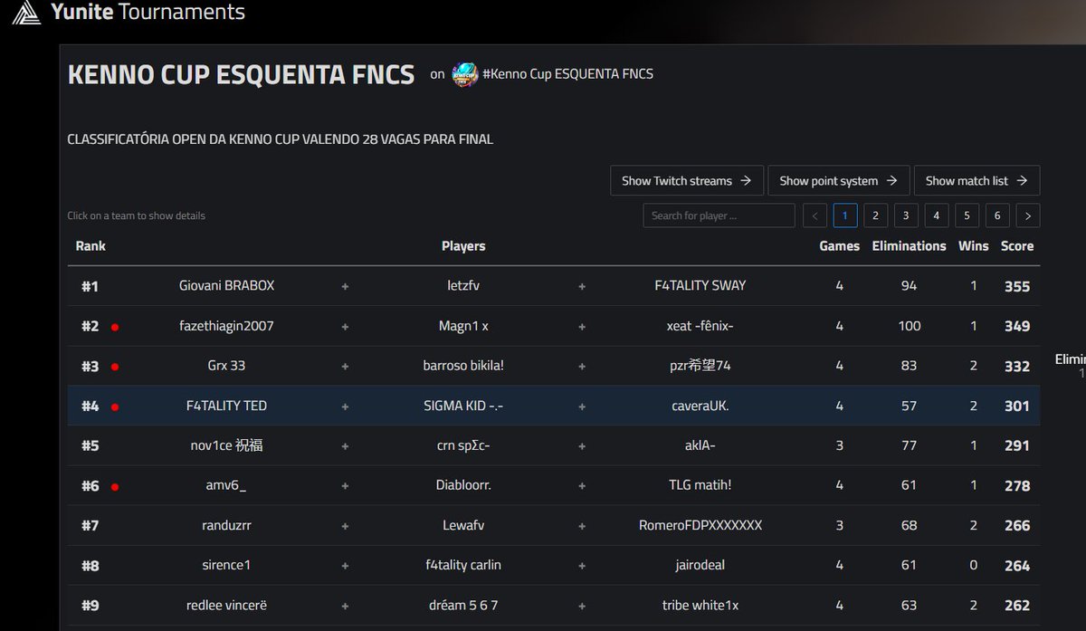The height and width of the screenshot is (631, 1086).
Task: Select player F4TALITY TED
Action: point(226,406)
